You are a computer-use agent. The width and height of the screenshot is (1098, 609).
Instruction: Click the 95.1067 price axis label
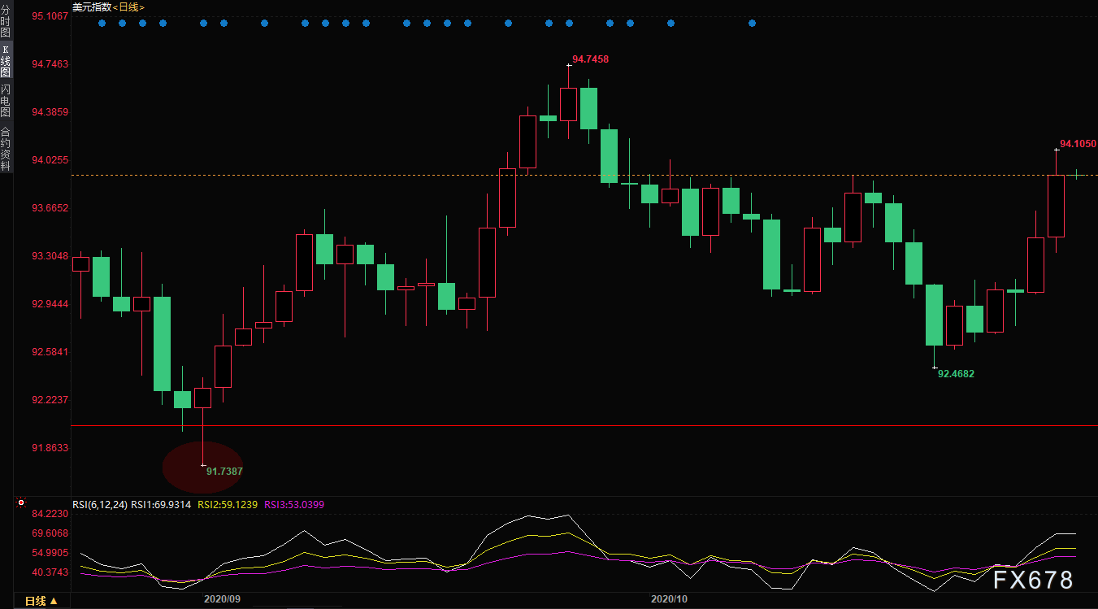coord(50,15)
